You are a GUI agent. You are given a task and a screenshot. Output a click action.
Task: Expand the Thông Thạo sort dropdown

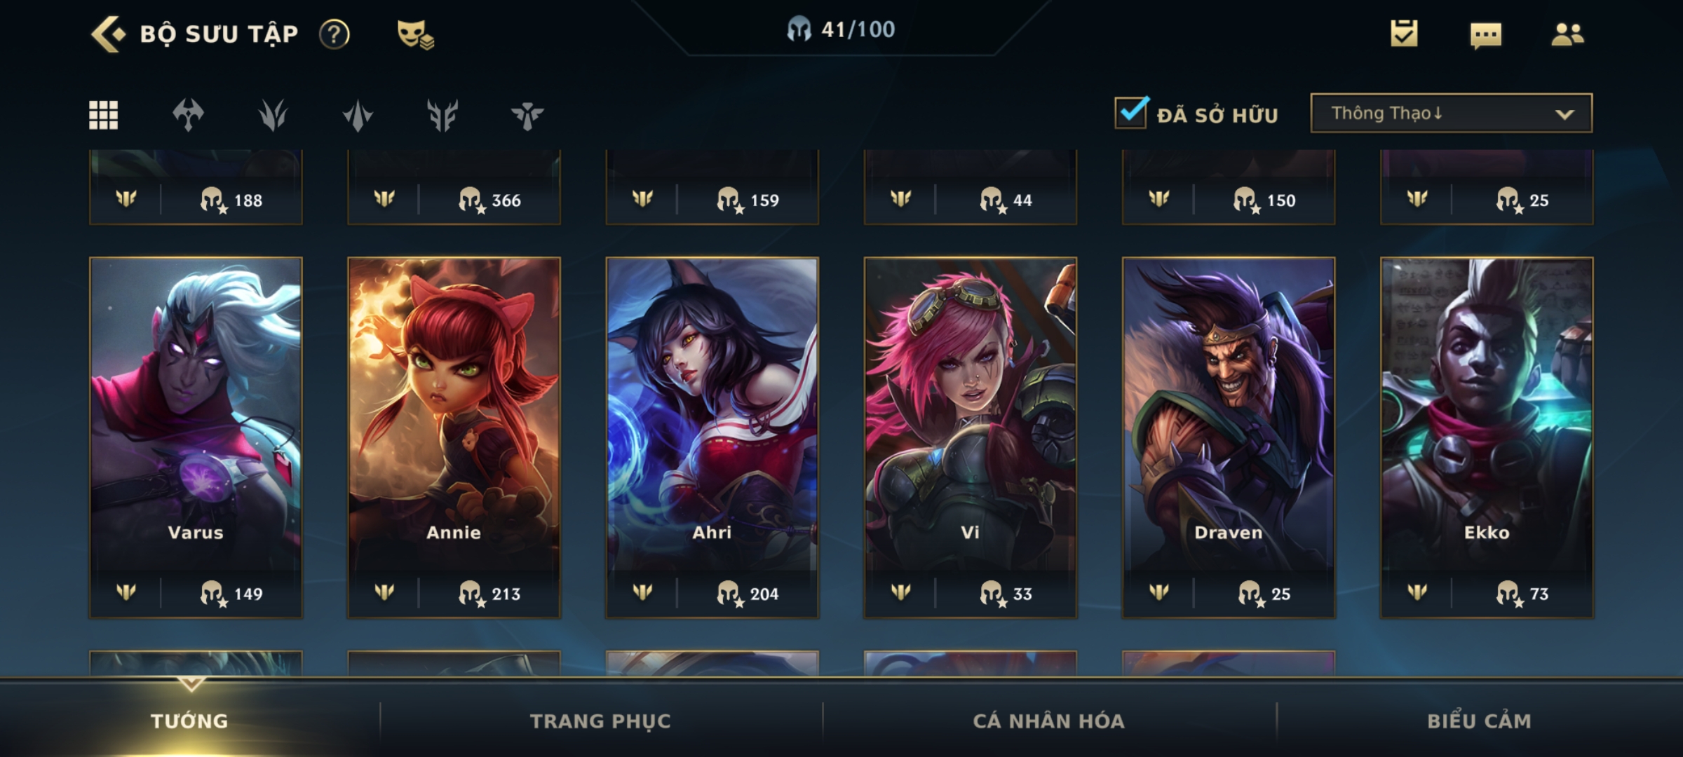(1452, 113)
